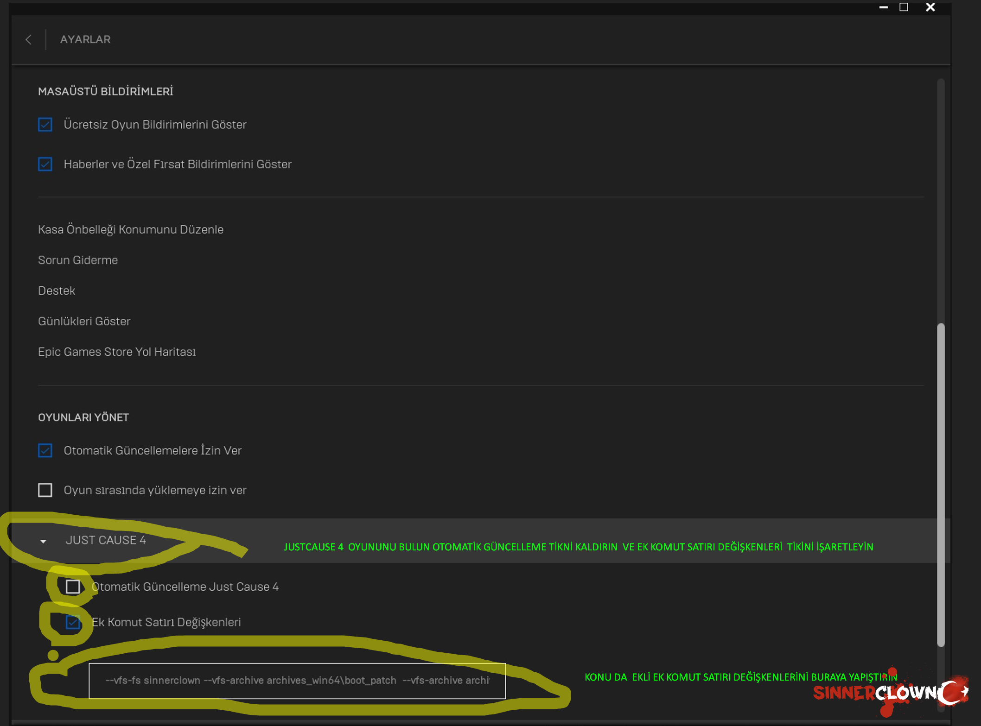Click the Destek link
Image resolution: width=981 pixels, height=726 pixels.
[x=57, y=290]
